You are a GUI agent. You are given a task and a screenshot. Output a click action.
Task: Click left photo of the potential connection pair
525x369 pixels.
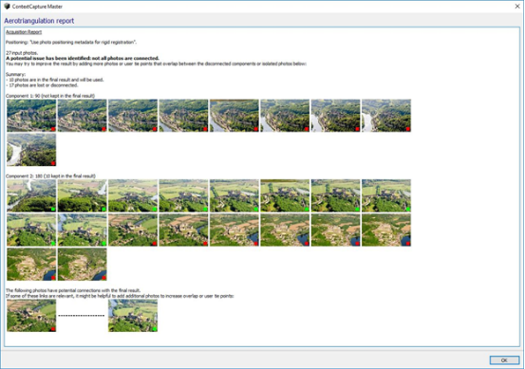[31, 316]
